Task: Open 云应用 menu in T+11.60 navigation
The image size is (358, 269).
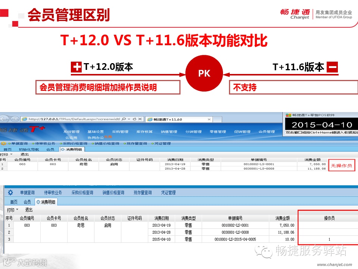Action: click(x=71, y=138)
